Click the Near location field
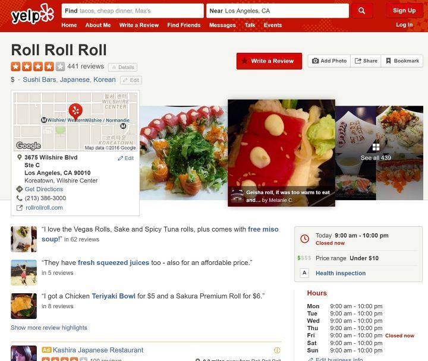The height and width of the screenshot is (361, 428). click(x=278, y=11)
